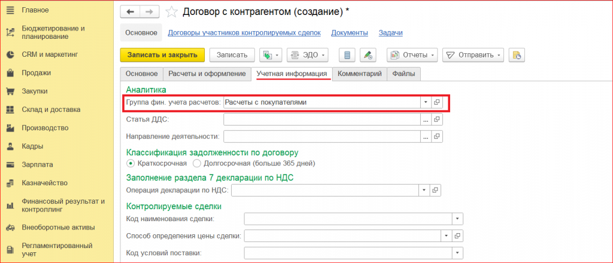The width and height of the screenshot is (613, 263).
Task: Click the Казначейство coins icon
Action: pyautogui.click(x=11, y=183)
